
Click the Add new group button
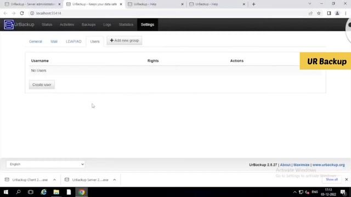click(x=124, y=40)
